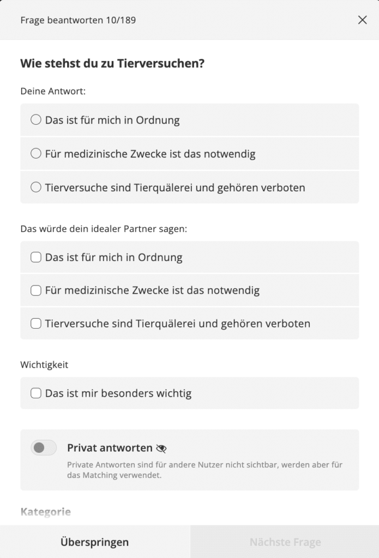Click the 'Das ist mir besonders wichtig' label text

(x=118, y=393)
